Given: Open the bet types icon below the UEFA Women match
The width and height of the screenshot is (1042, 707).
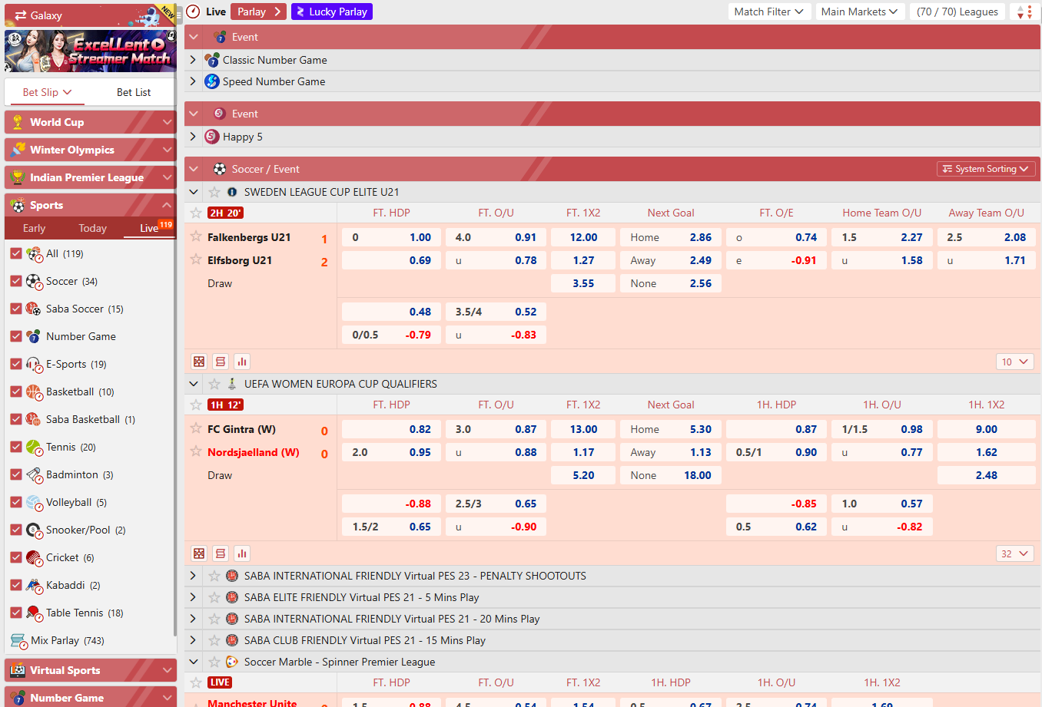Looking at the screenshot, I should click(221, 553).
